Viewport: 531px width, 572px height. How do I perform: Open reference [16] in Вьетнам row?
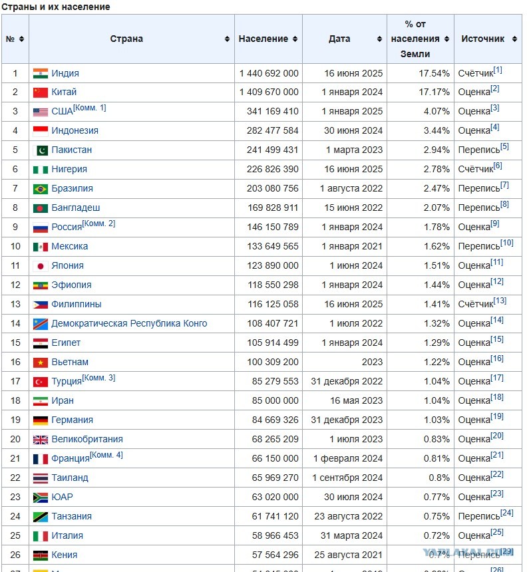[x=496, y=358]
